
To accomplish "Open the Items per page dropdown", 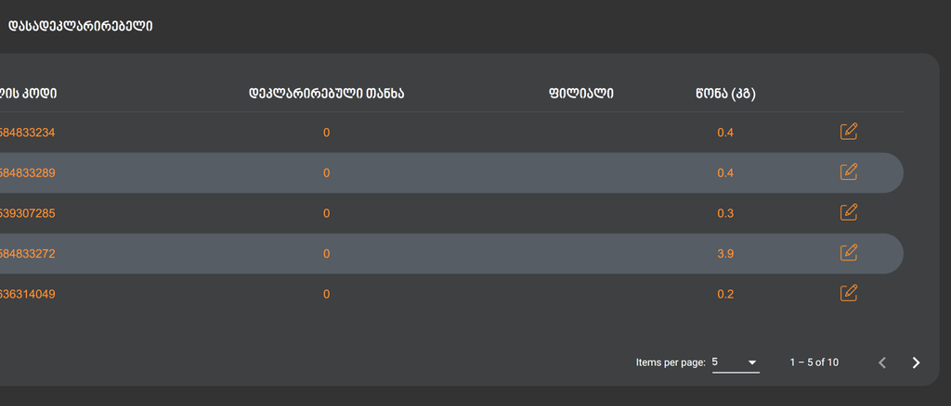I will [736, 362].
